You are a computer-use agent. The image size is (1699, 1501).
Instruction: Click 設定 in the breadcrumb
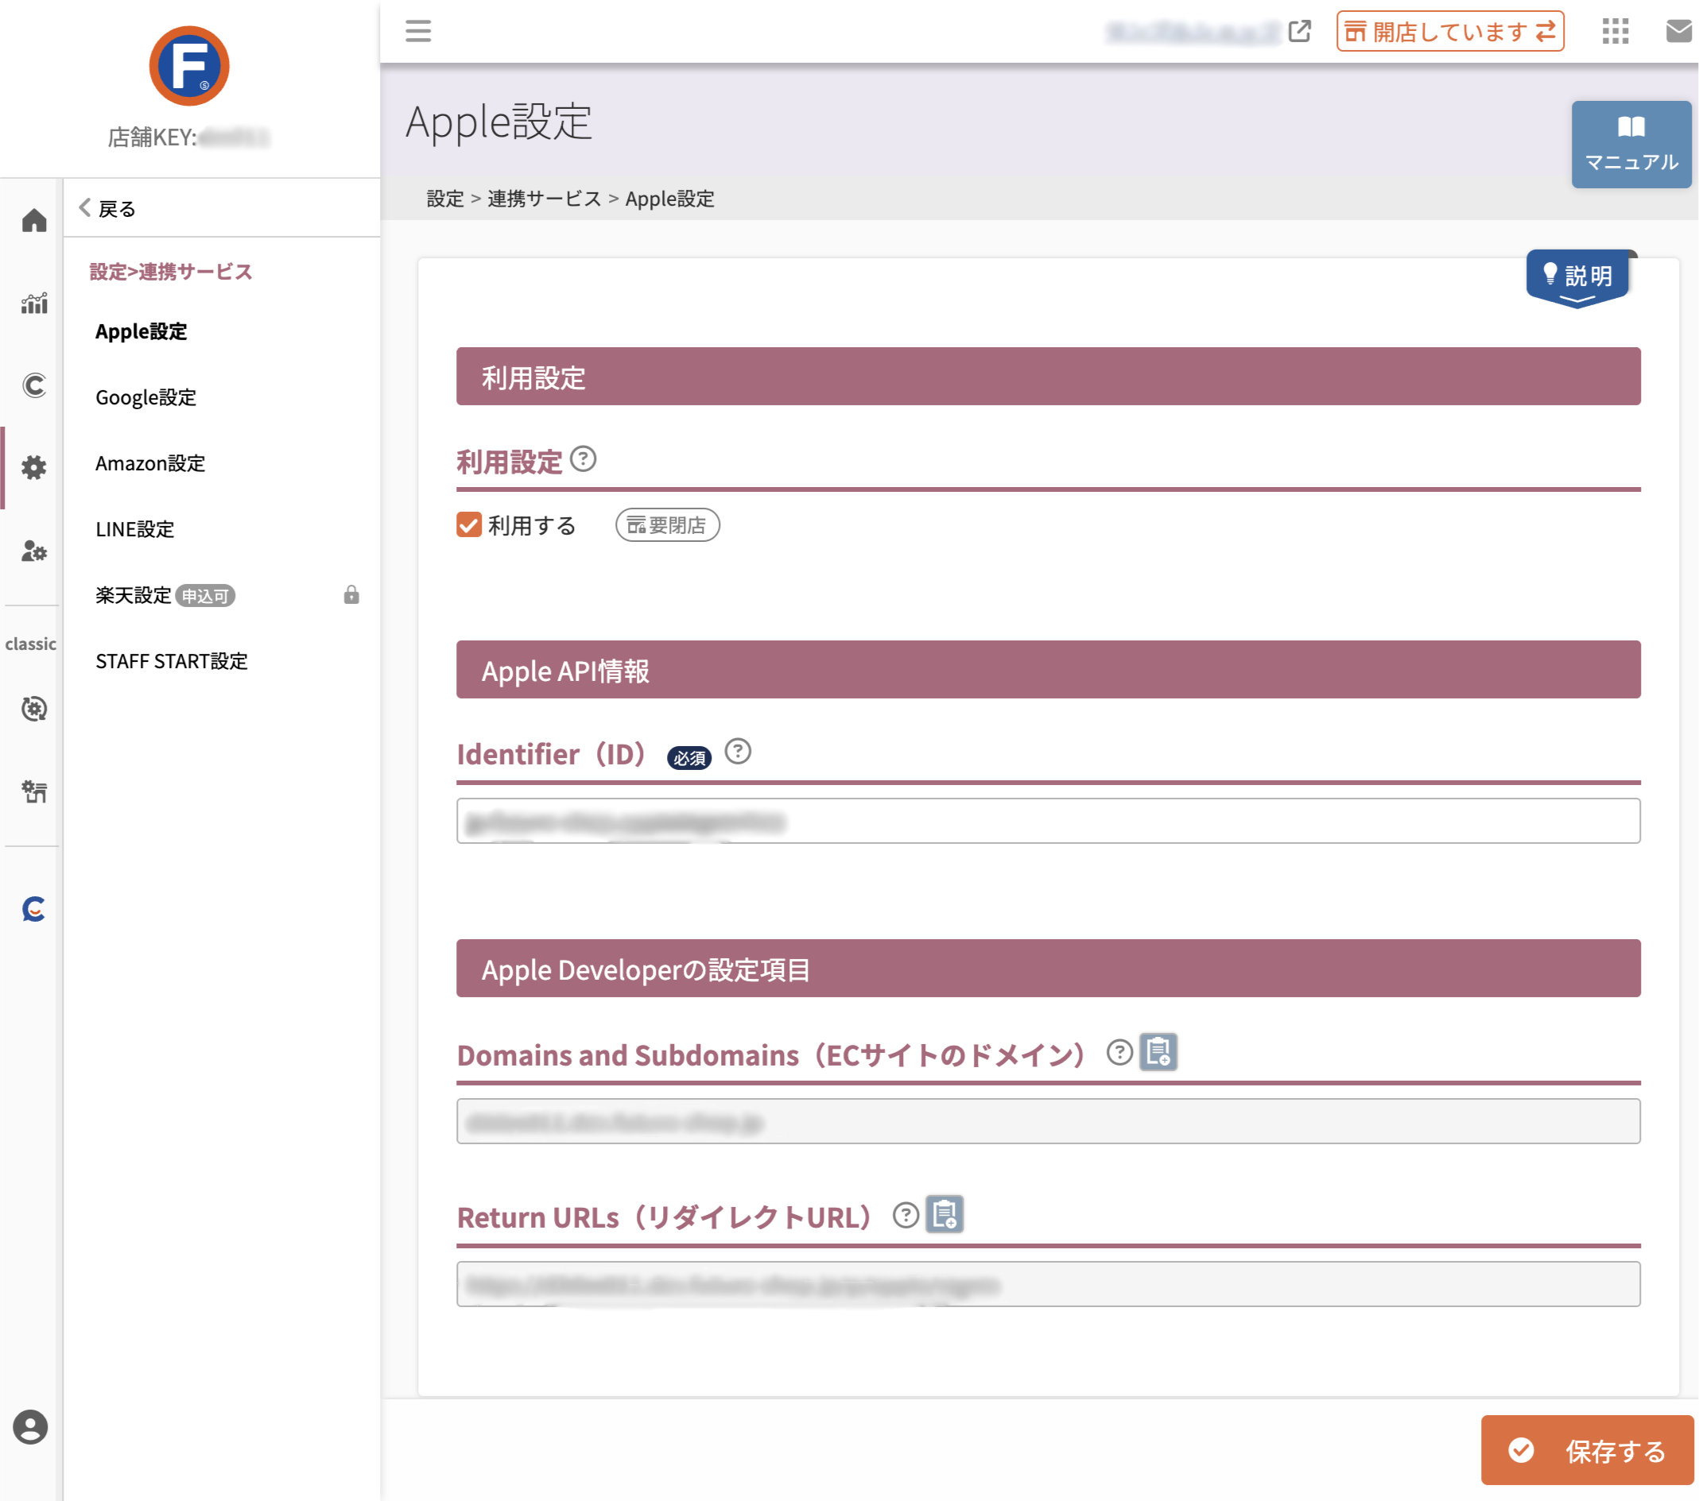point(445,199)
